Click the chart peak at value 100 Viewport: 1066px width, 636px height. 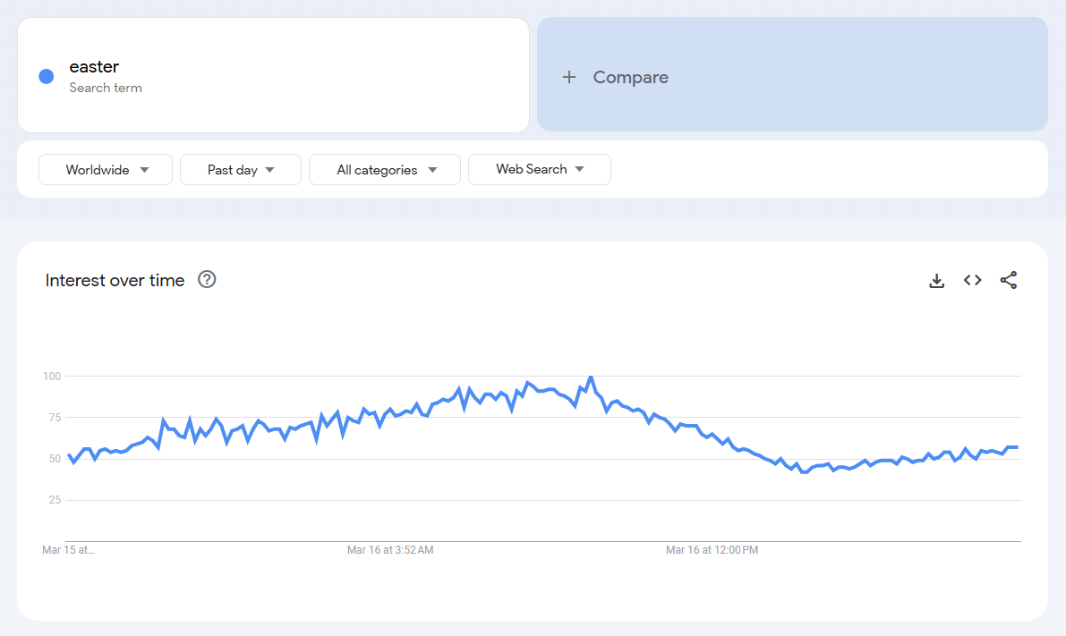pos(591,377)
